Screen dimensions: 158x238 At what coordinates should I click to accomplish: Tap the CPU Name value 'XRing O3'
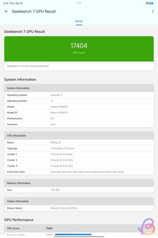point(56,142)
